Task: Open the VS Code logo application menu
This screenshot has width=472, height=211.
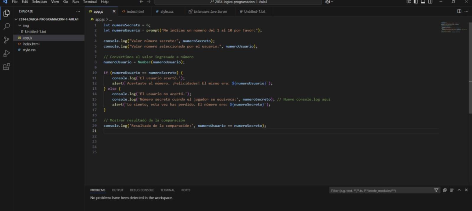Action: 5,2
